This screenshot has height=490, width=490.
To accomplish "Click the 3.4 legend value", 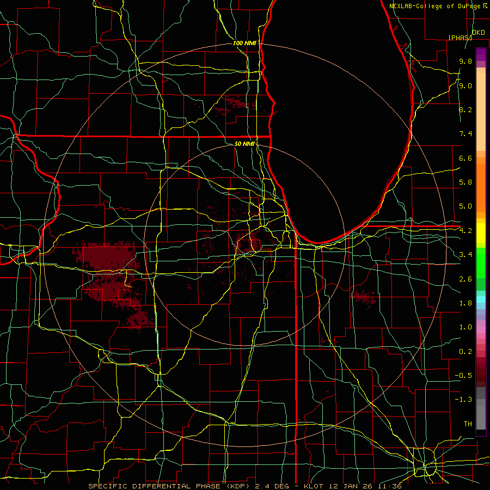I will [465, 255].
